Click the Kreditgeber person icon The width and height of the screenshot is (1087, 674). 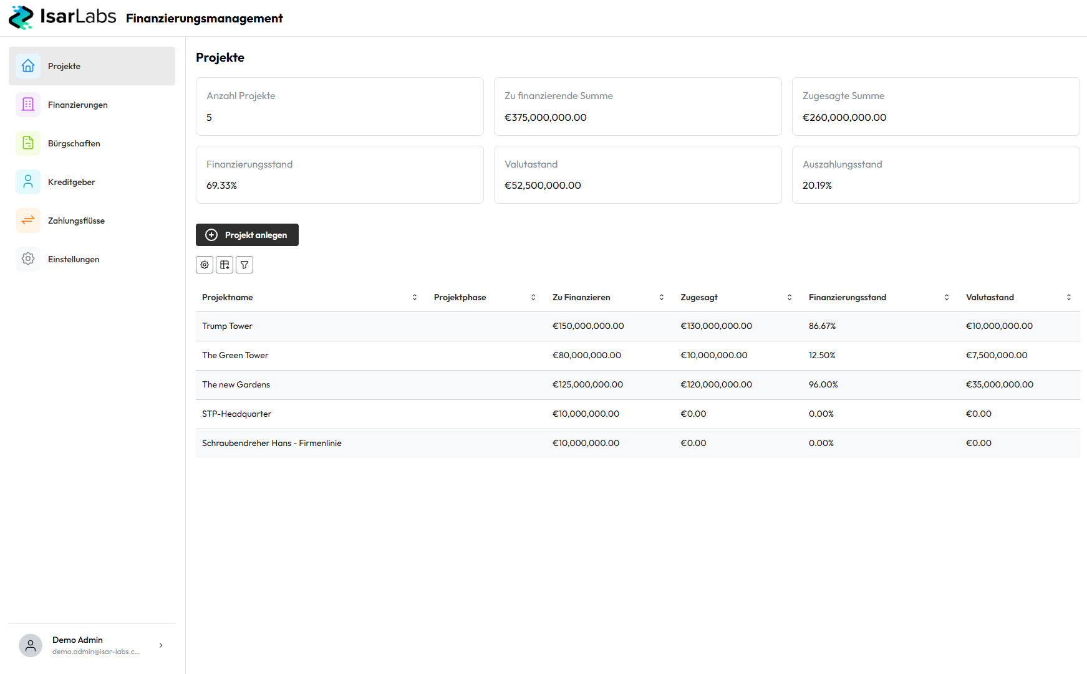(x=28, y=181)
